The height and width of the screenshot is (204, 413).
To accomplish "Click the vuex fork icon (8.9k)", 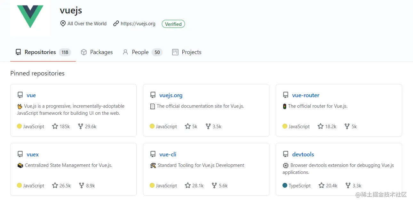I will tap(82, 185).
